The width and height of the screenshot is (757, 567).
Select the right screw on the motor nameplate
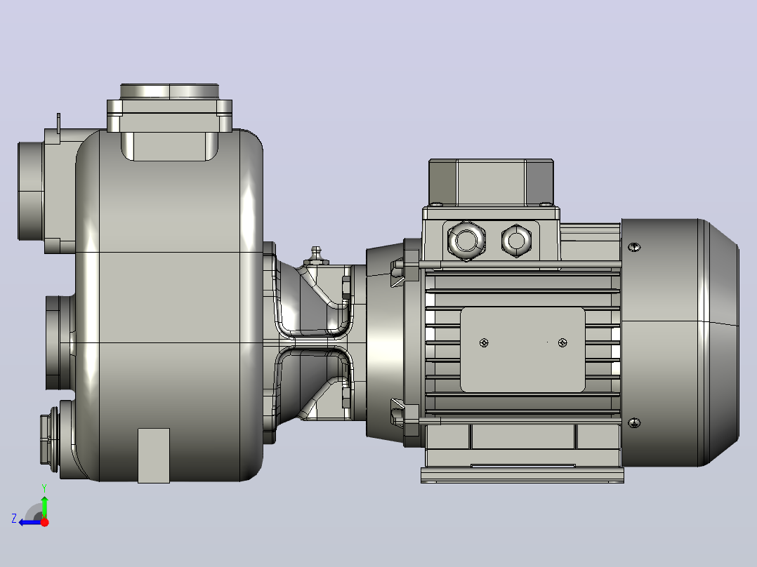click(x=562, y=342)
